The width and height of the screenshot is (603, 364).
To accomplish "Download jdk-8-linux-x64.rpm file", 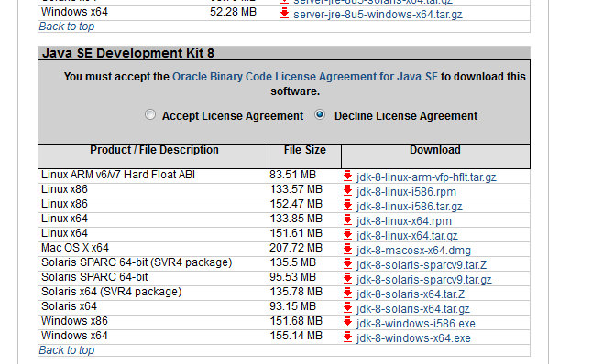I will point(404,221).
